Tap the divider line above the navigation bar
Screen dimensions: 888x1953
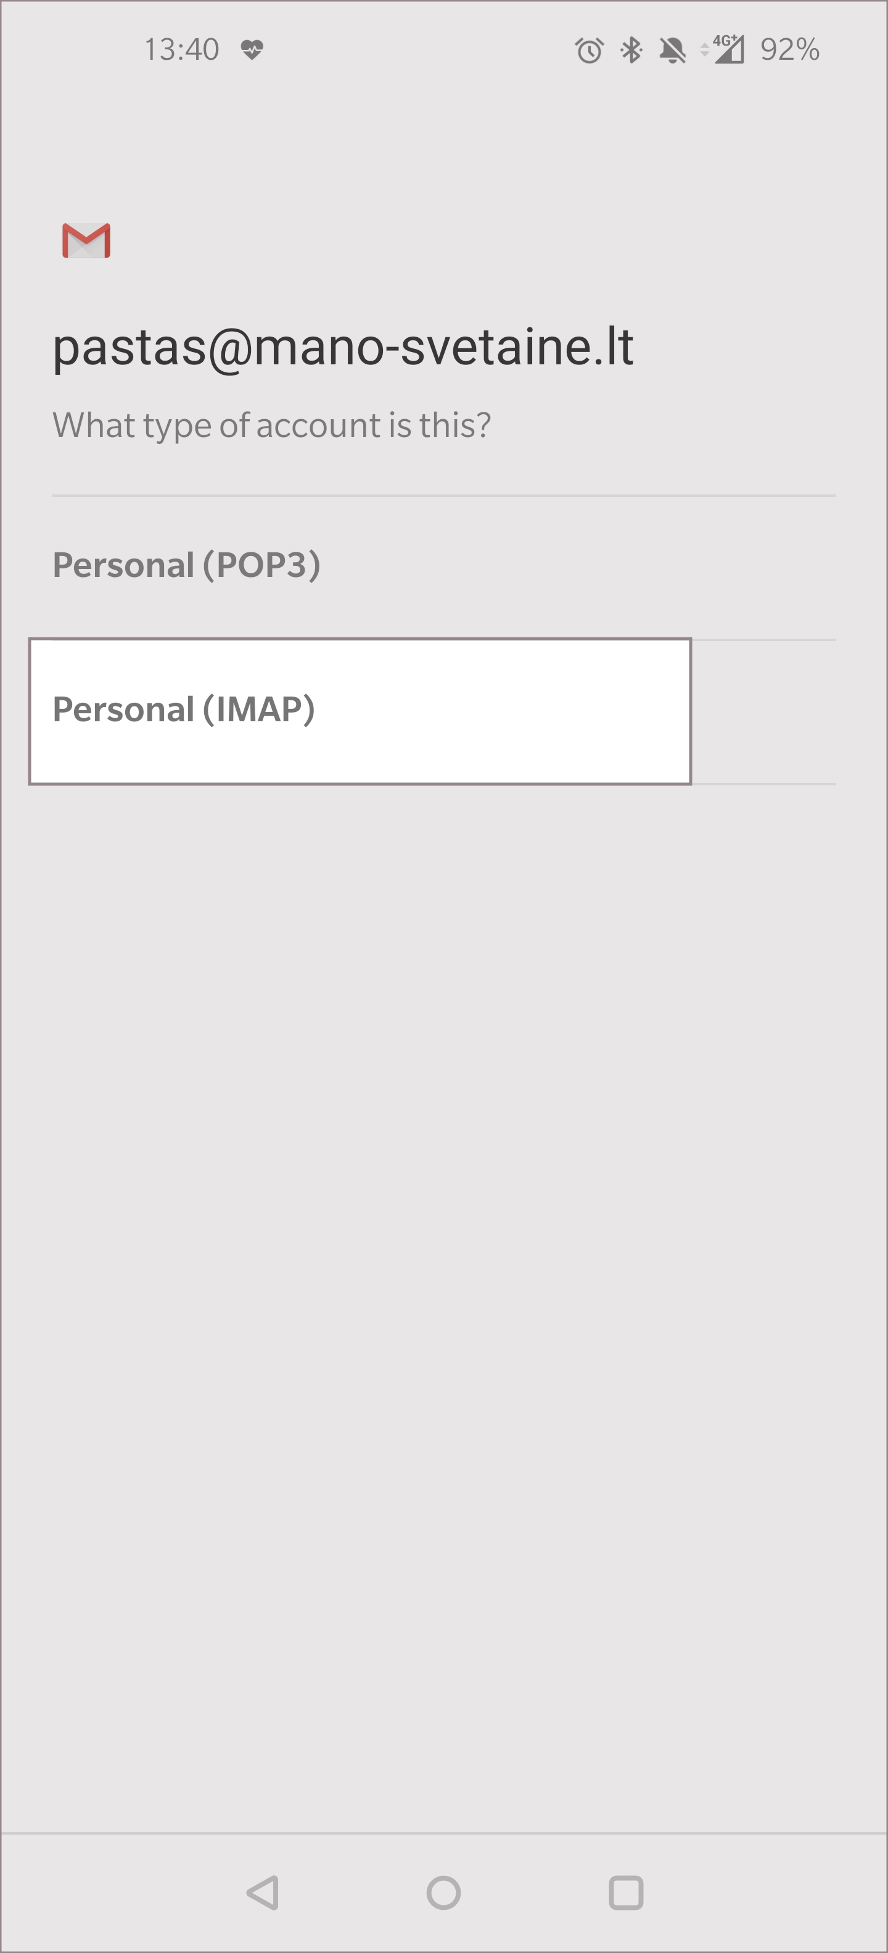pyautogui.click(x=443, y=1834)
